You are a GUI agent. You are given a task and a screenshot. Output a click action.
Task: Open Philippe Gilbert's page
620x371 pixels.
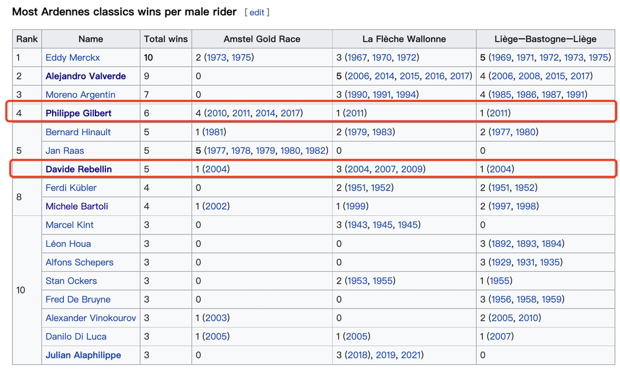coord(78,113)
